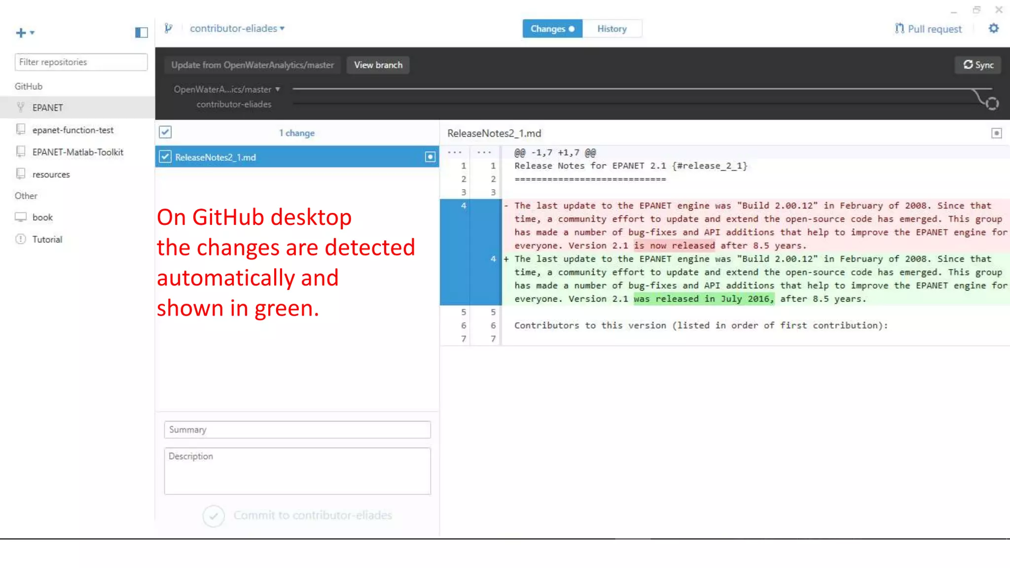Switch to the History tab

tap(612, 29)
